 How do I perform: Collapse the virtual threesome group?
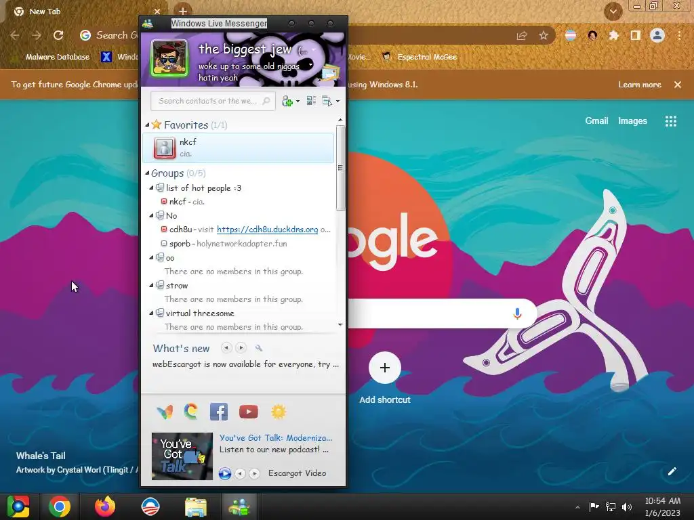pos(151,313)
